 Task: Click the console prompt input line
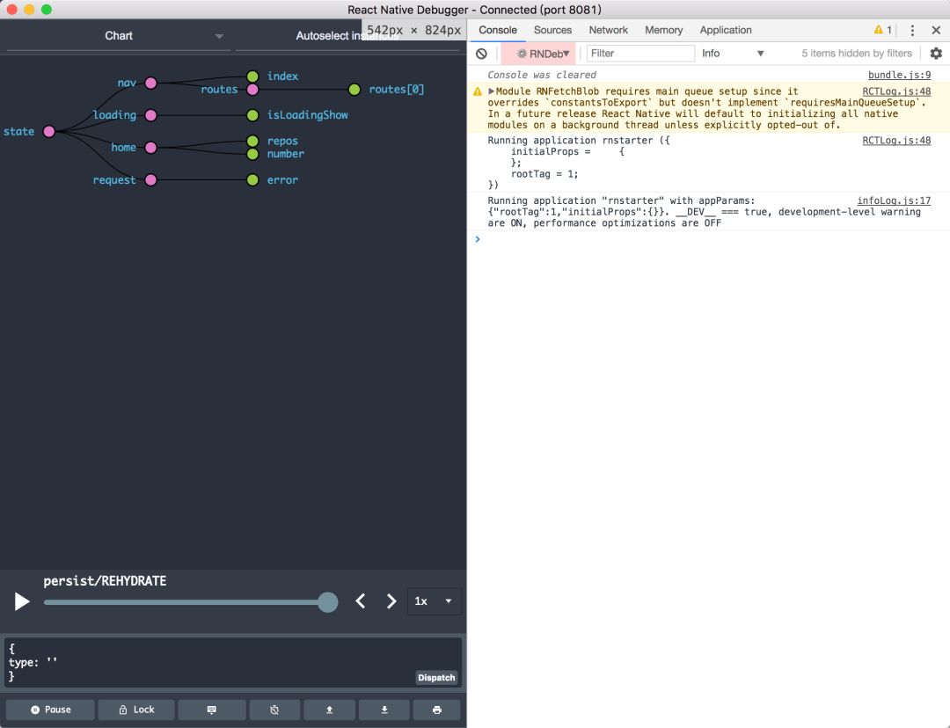709,239
